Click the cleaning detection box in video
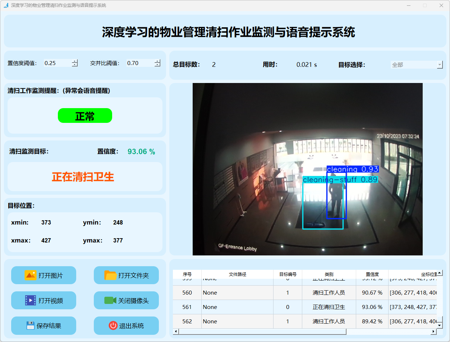Image resolution: width=450 pixels, height=342 pixels. pyautogui.click(x=336, y=196)
